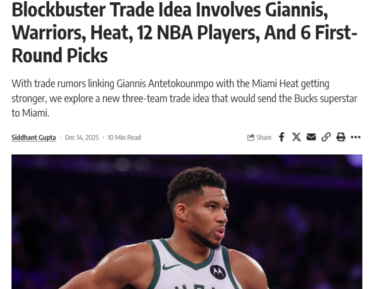Click the headline's "Round Picks" last line
Screen dimensions: 370x289
click(59, 55)
